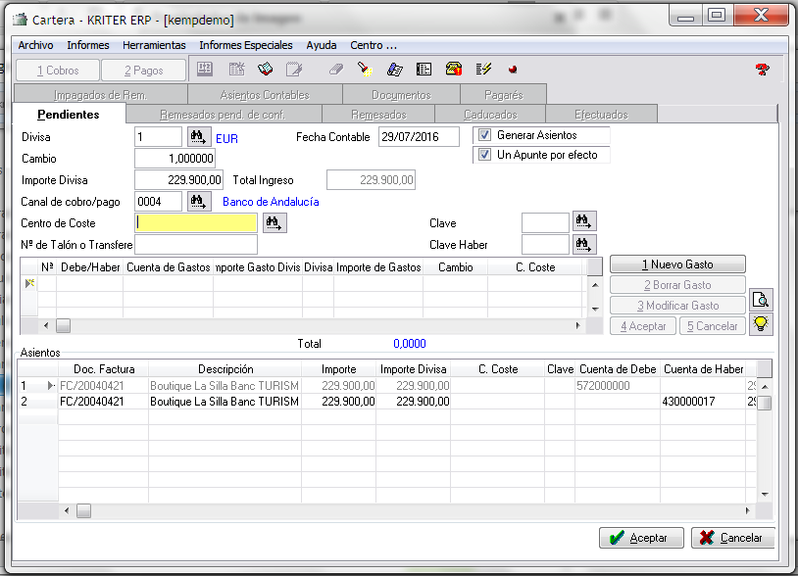This screenshot has height=576, width=798.
Task: Click the Importe Divisa input field
Action: pyautogui.click(x=178, y=180)
